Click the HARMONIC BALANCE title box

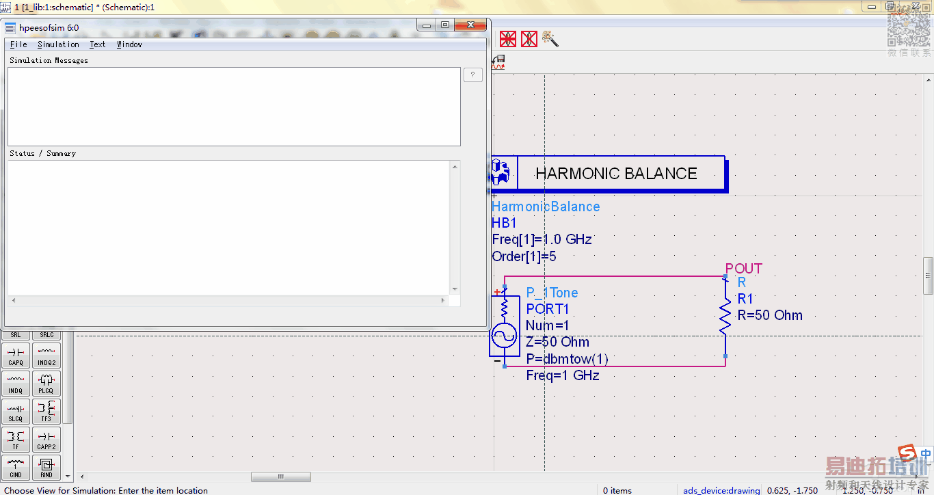point(616,174)
